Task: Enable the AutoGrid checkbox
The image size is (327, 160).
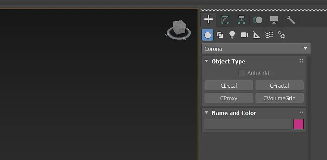Action: (x=242, y=73)
